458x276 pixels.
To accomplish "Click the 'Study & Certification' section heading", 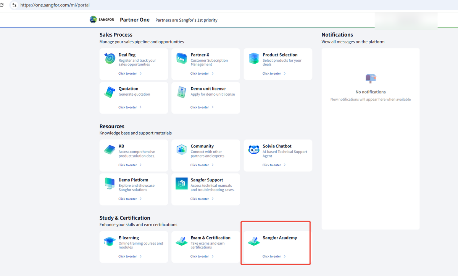I will pyautogui.click(x=125, y=218).
